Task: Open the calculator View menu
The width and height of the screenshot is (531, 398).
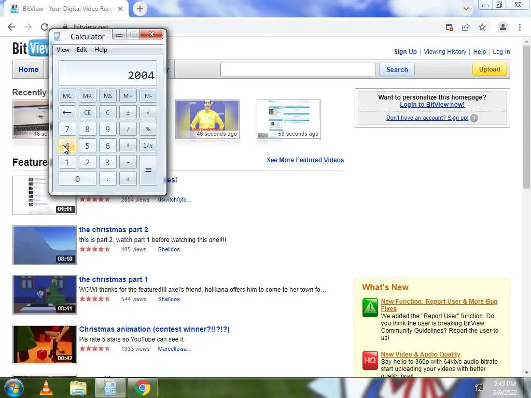Action: coord(63,50)
